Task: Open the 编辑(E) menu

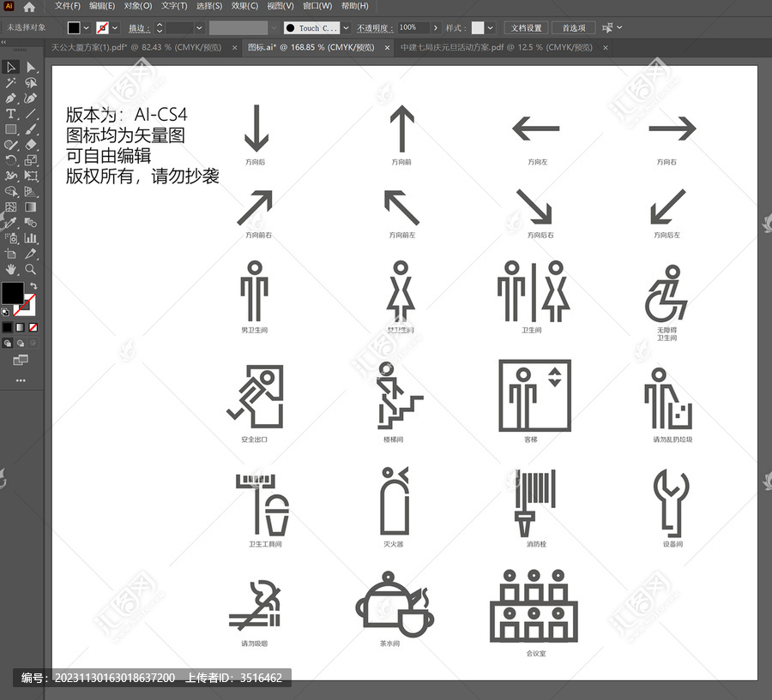Action: (x=102, y=6)
